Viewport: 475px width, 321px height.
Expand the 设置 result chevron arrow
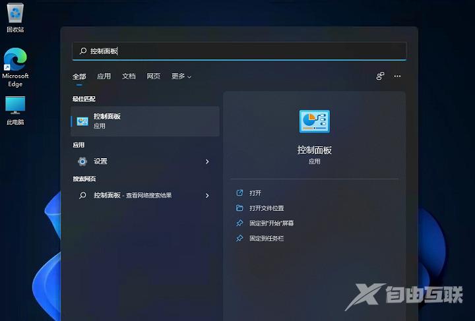pyautogui.click(x=207, y=161)
